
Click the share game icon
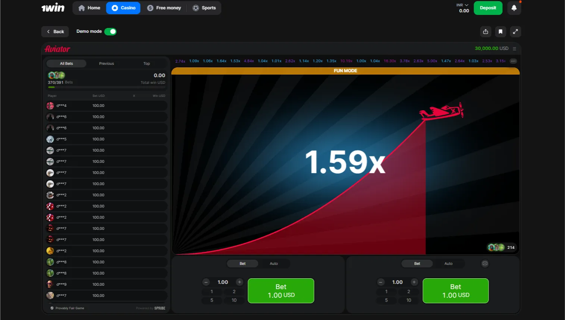coord(486,32)
